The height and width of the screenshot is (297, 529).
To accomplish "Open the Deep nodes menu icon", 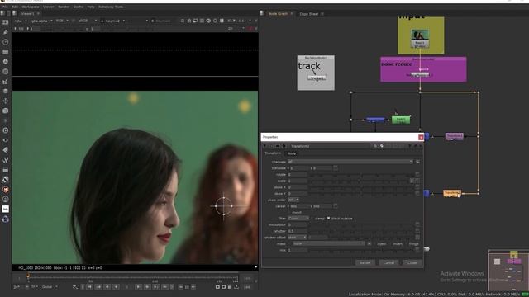I will point(6,130).
